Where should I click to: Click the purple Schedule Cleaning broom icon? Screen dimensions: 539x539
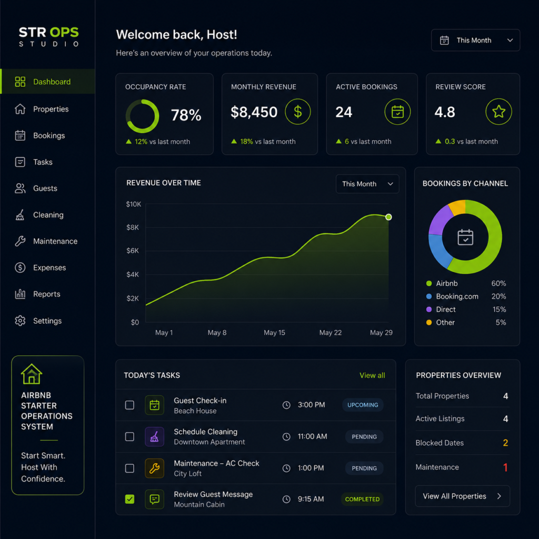pos(154,436)
